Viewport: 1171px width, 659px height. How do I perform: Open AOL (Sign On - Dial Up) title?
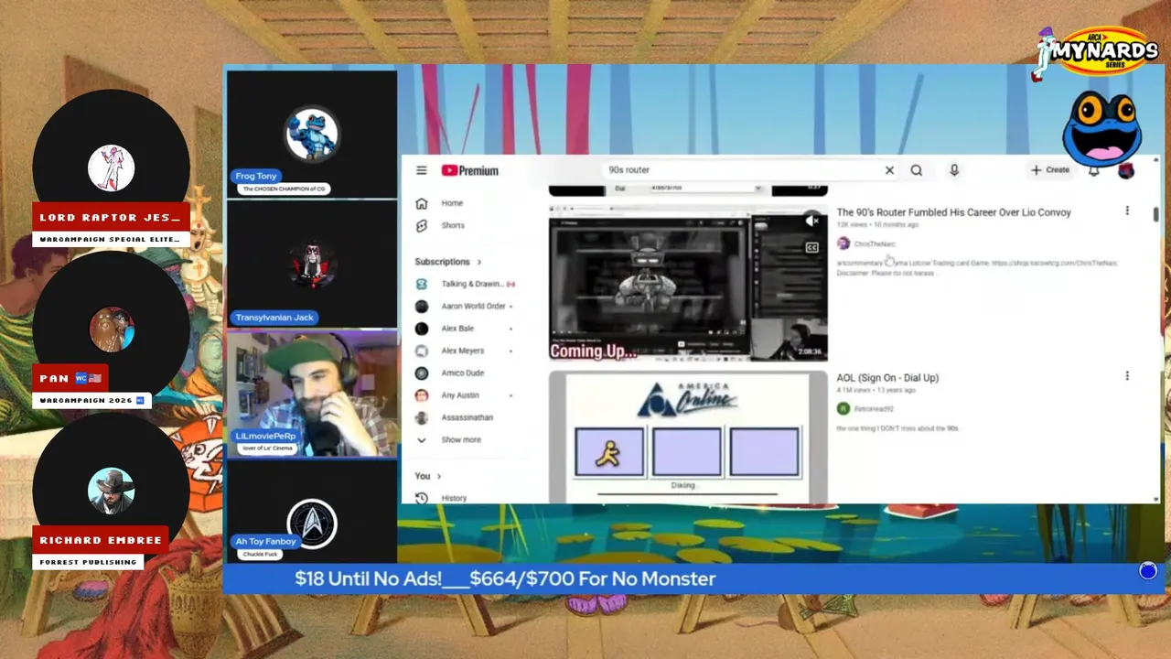click(887, 378)
